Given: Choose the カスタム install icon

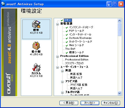Looking at the screenshot, I should click(36, 67).
